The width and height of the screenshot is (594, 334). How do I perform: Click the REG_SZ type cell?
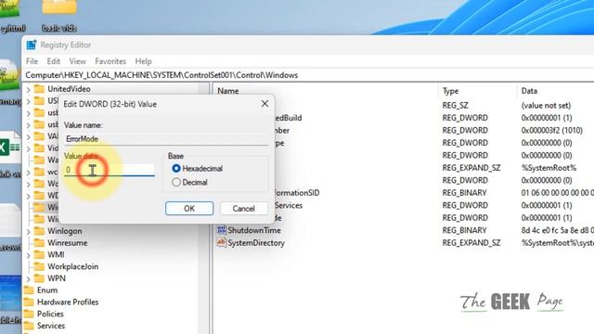tap(456, 105)
